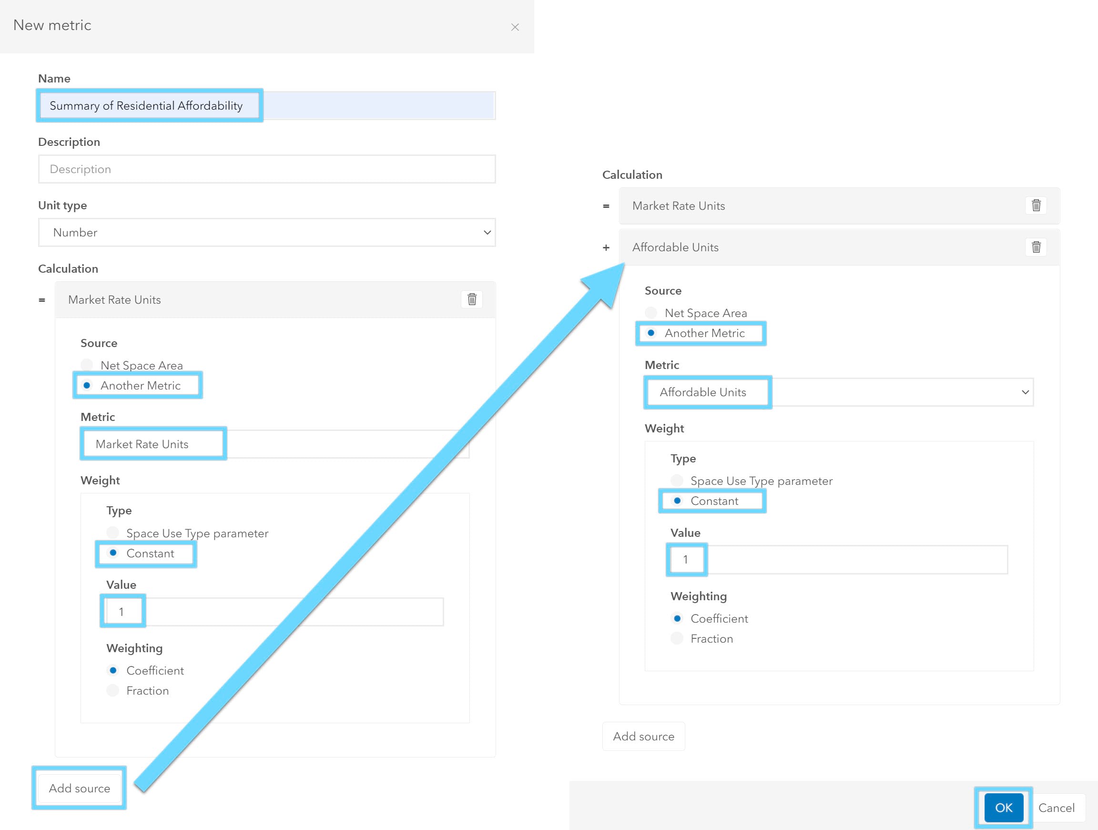Open the Unit type chevron icon

pos(487,232)
